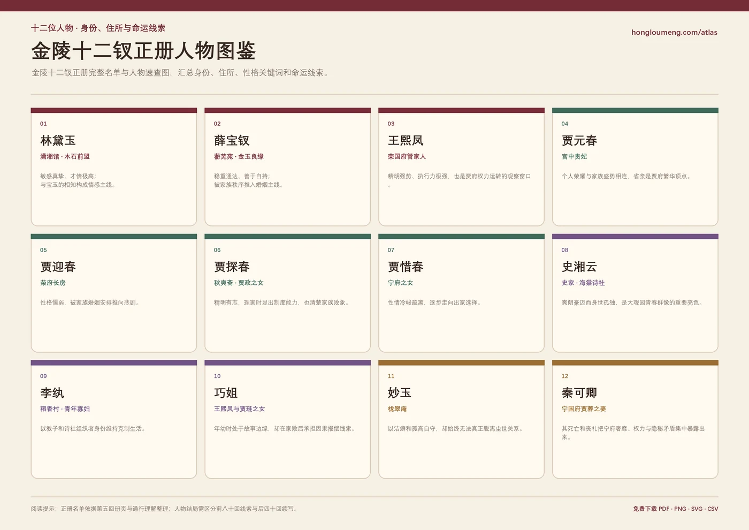Select the 妙玉 card name

coord(400,392)
